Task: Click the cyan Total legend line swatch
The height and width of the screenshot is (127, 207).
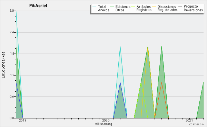Action: click(x=95, y=7)
